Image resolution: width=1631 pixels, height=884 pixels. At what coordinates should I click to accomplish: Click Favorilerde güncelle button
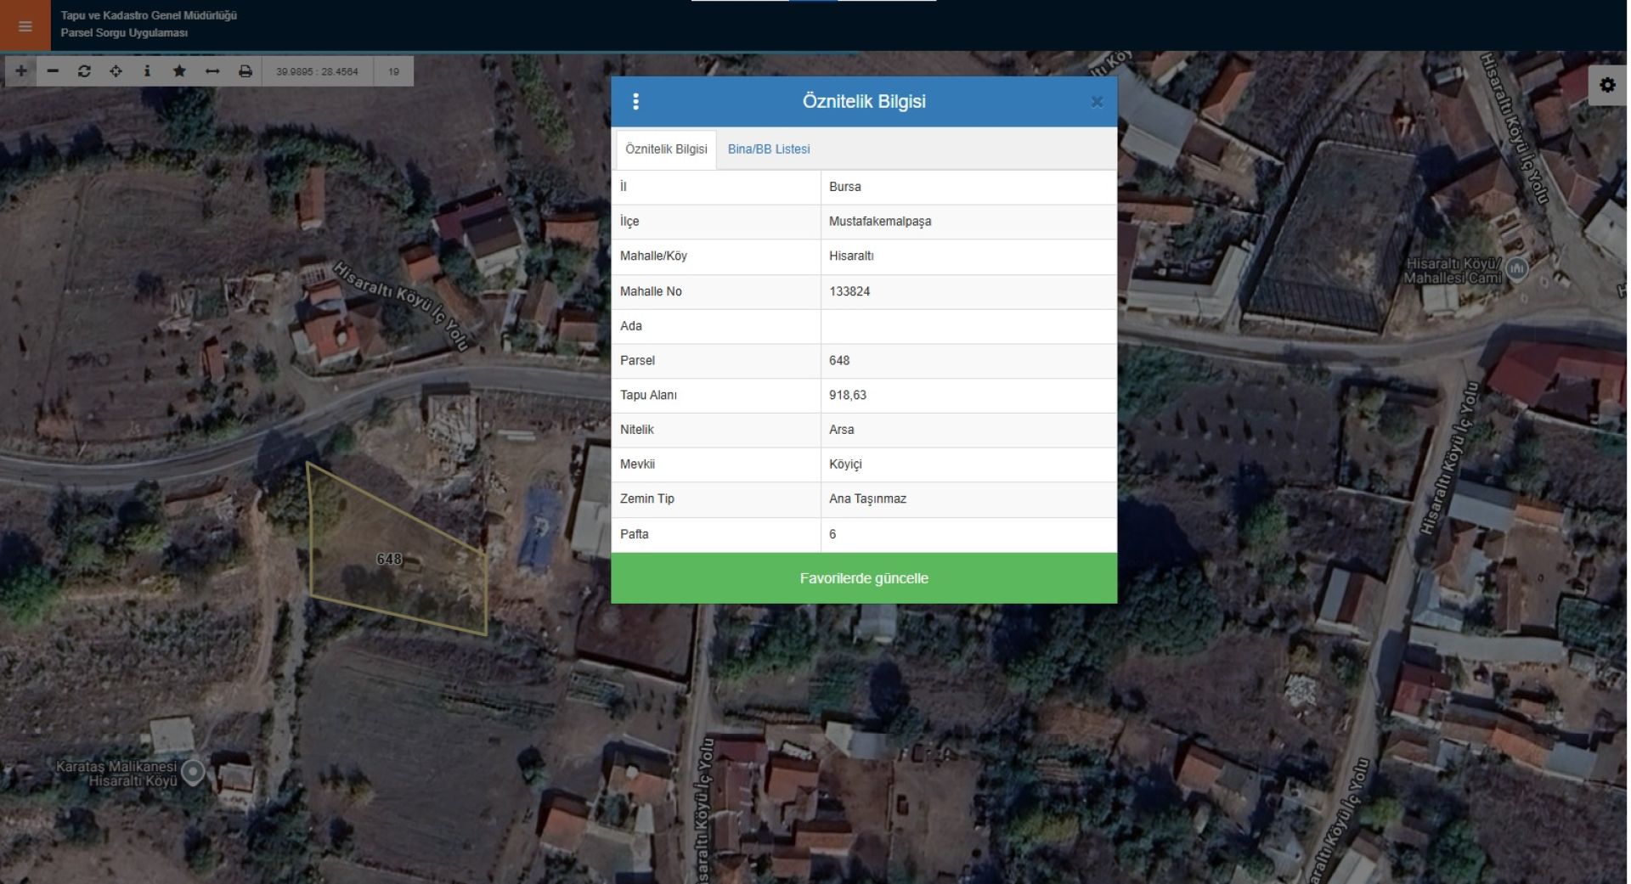click(x=863, y=578)
